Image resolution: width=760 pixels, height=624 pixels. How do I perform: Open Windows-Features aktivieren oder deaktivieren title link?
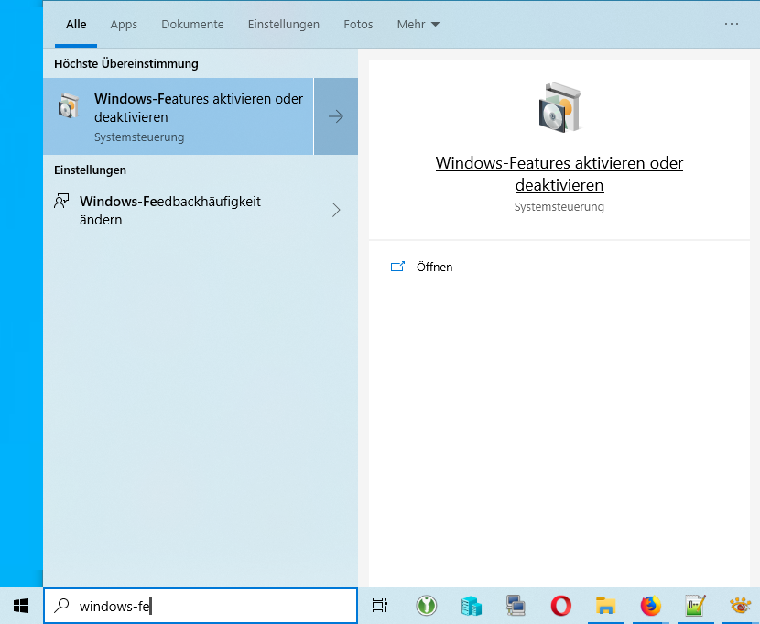559,174
